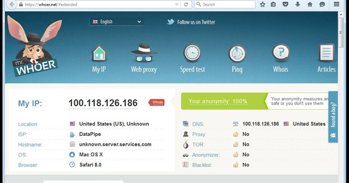Click the thumbs-up icon in Blacklist row
Screen dimensions: 349x183
(236, 165)
